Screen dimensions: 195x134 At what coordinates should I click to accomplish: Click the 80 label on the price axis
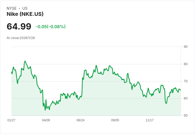coord(186,64)
